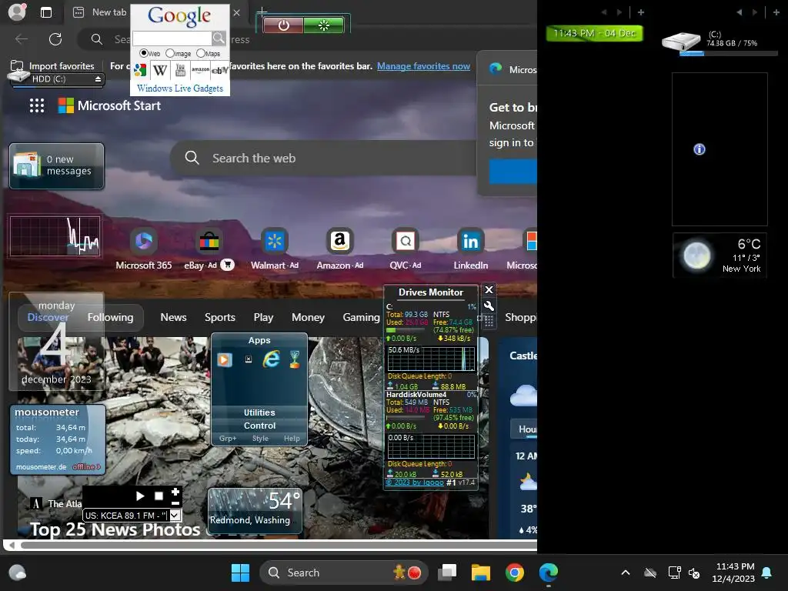Open the Windows Live Gadgets link

click(x=180, y=88)
